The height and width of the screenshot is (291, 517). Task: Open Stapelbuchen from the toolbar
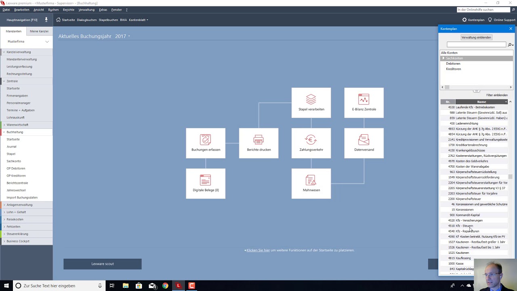coord(108,20)
